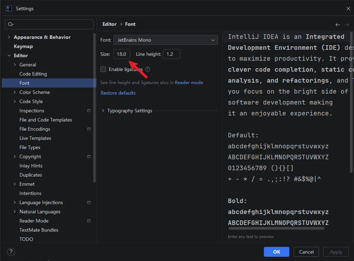Image resolution: width=354 pixels, height=261 pixels.
Task: Click the font Size field
Action: coord(122,54)
